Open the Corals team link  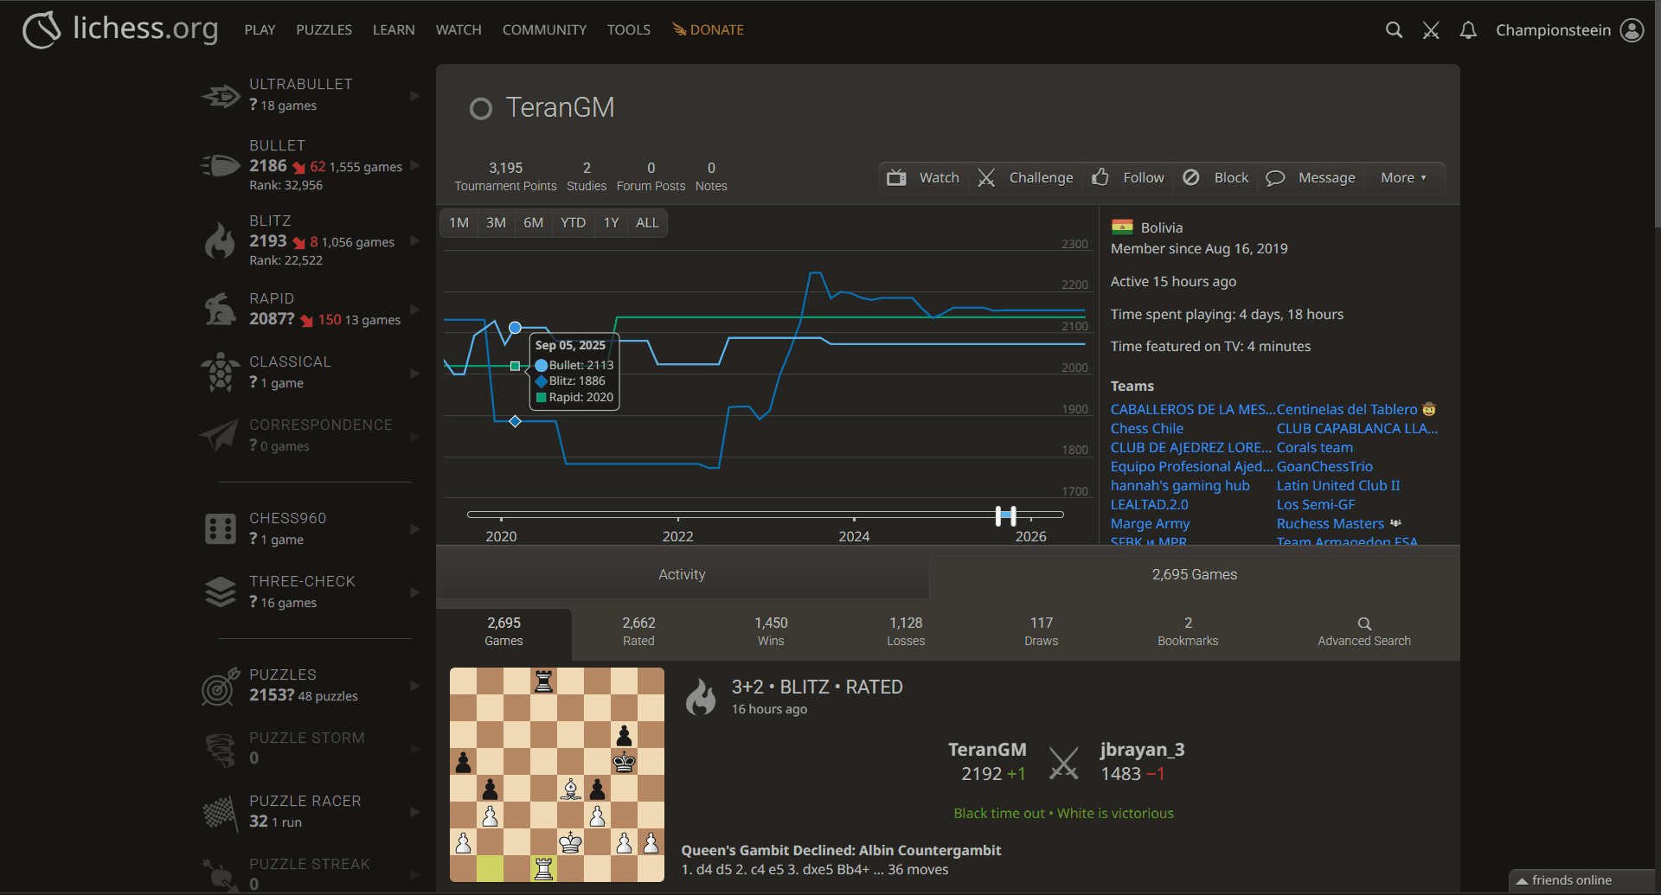[x=1314, y=447]
